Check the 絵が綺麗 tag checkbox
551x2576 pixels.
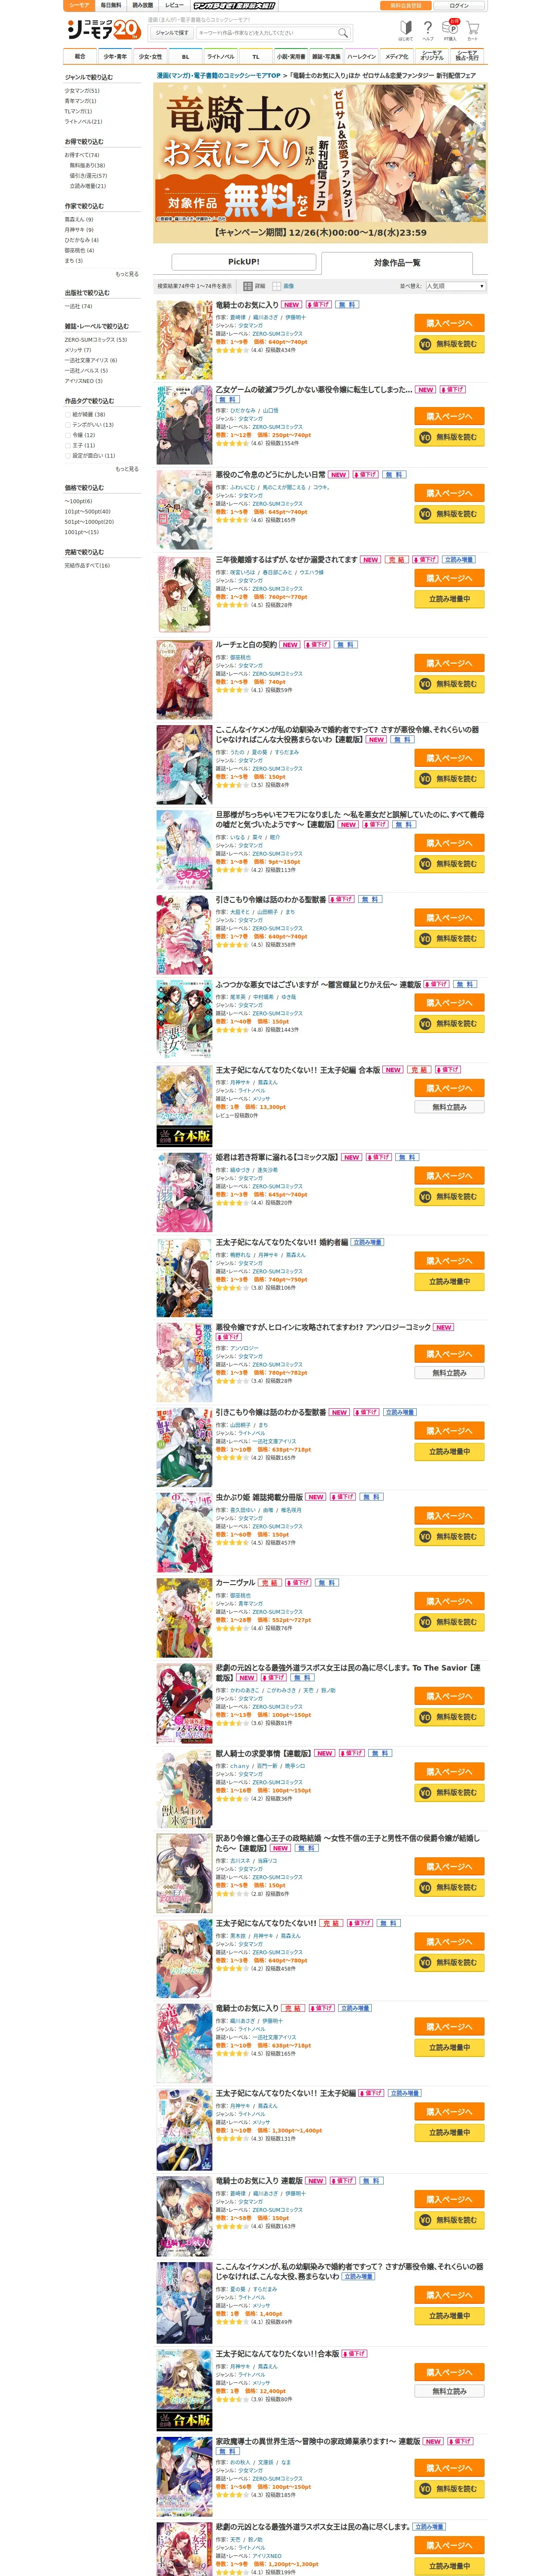(68, 414)
